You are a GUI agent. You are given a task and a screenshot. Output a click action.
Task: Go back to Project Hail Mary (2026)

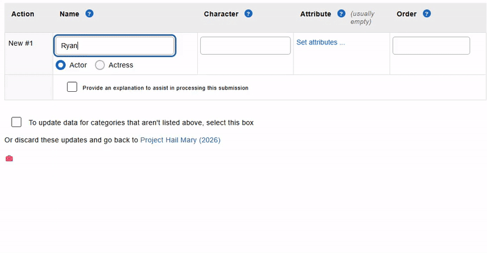coord(180,140)
